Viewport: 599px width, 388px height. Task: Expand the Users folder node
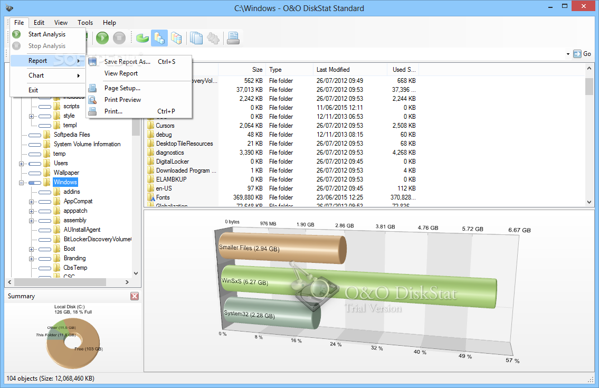point(22,164)
